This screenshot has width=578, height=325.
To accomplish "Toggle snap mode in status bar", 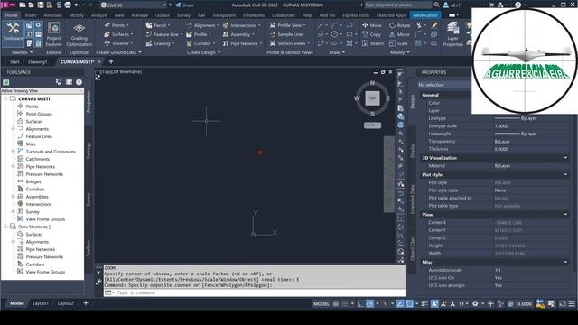I will point(345,303).
